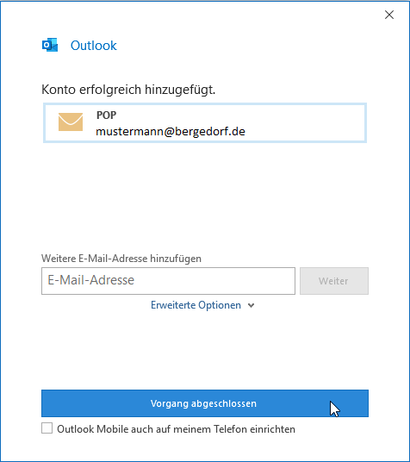410x462 pixels.
Task: Select the mustermann@bergedorf.de address text
Action: (x=171, y=131)
